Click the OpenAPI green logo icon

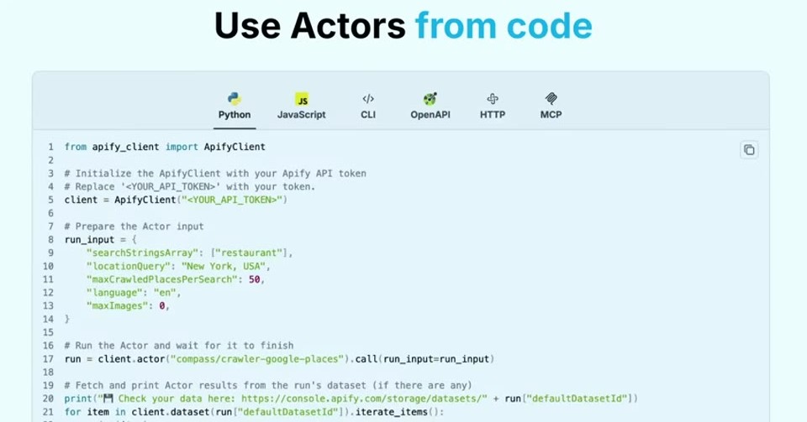coord(430,98)
